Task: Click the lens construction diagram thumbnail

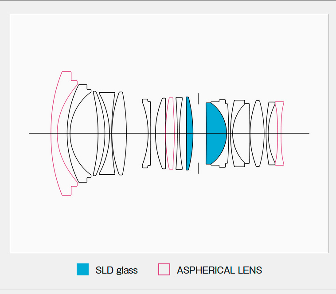Action: tap(169, 133)
